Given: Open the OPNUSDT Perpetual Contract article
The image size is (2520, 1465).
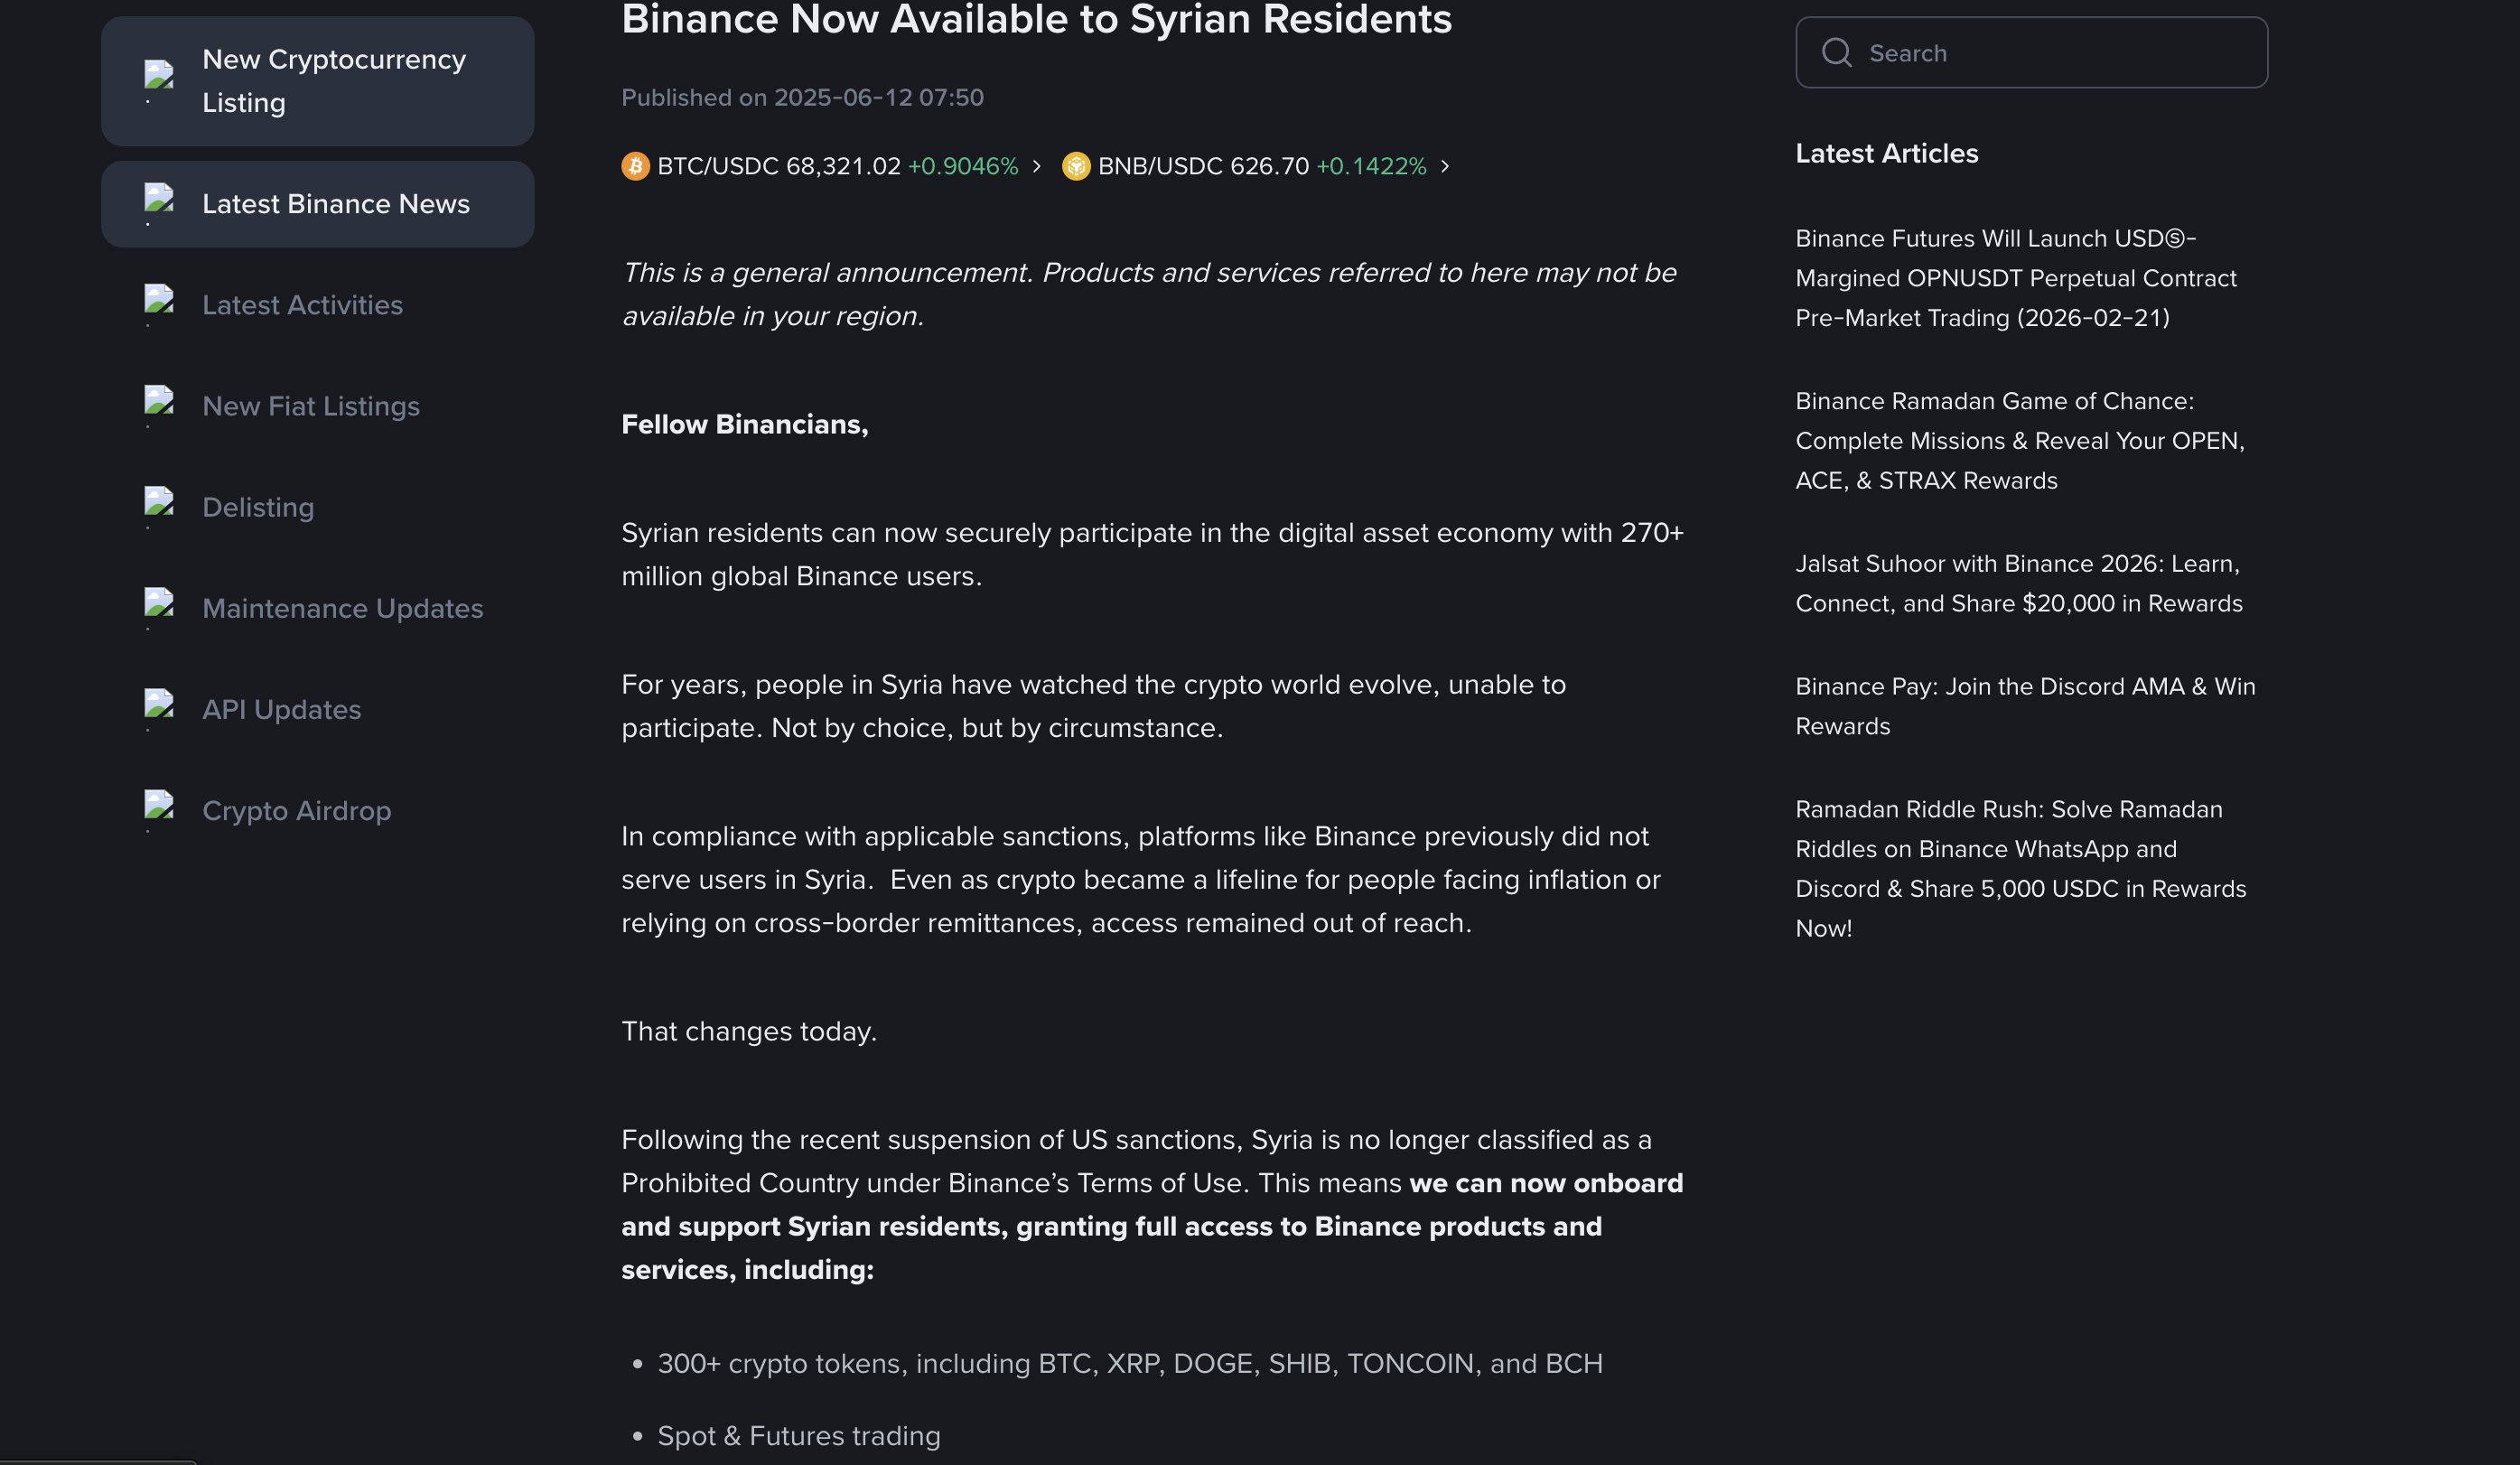Looking at the screenshot, I should [2015, 278].
